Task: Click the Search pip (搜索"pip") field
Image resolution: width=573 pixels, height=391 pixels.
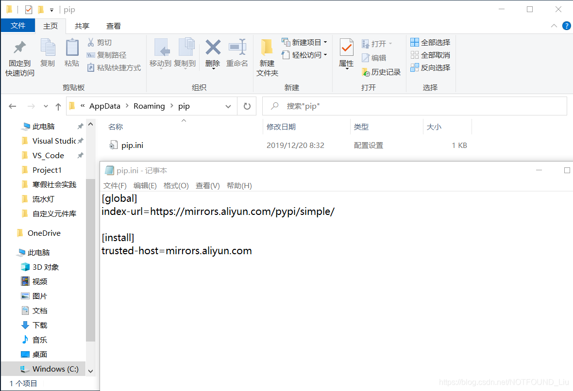Action: 415,106
